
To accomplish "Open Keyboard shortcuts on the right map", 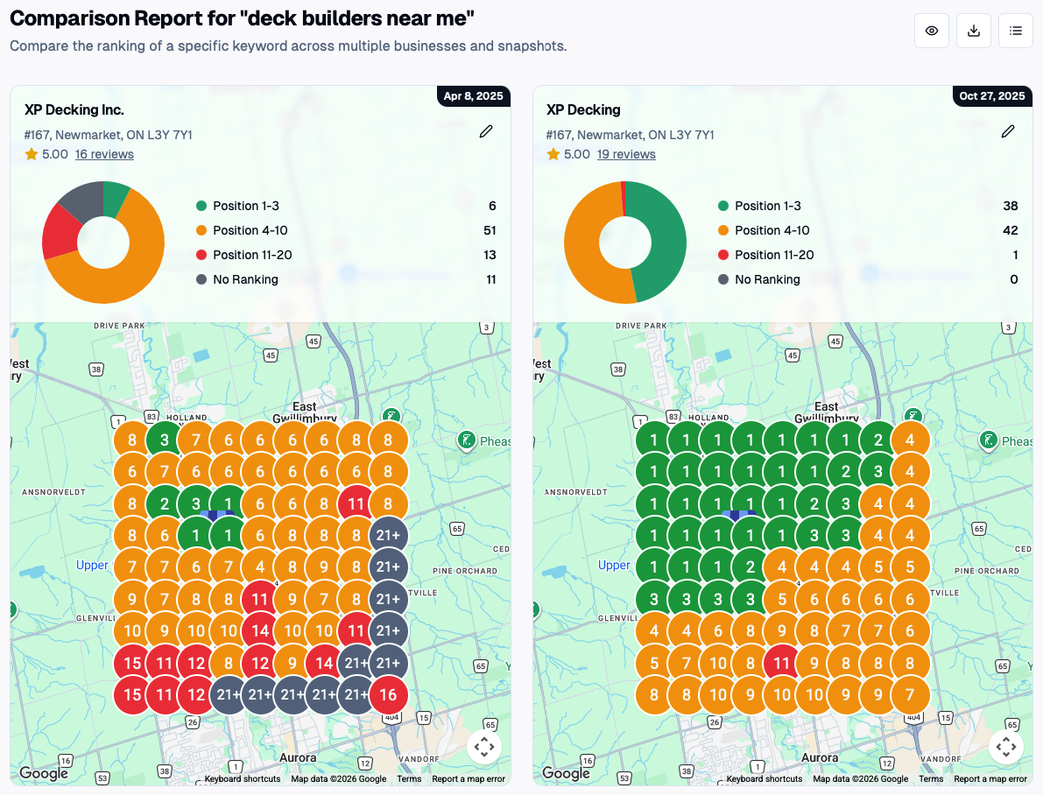I will [765, 779].
